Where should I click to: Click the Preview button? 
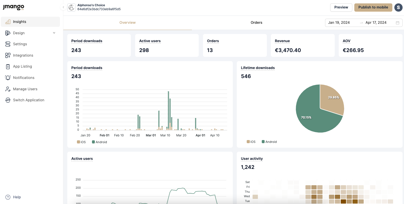click(341, 7)
